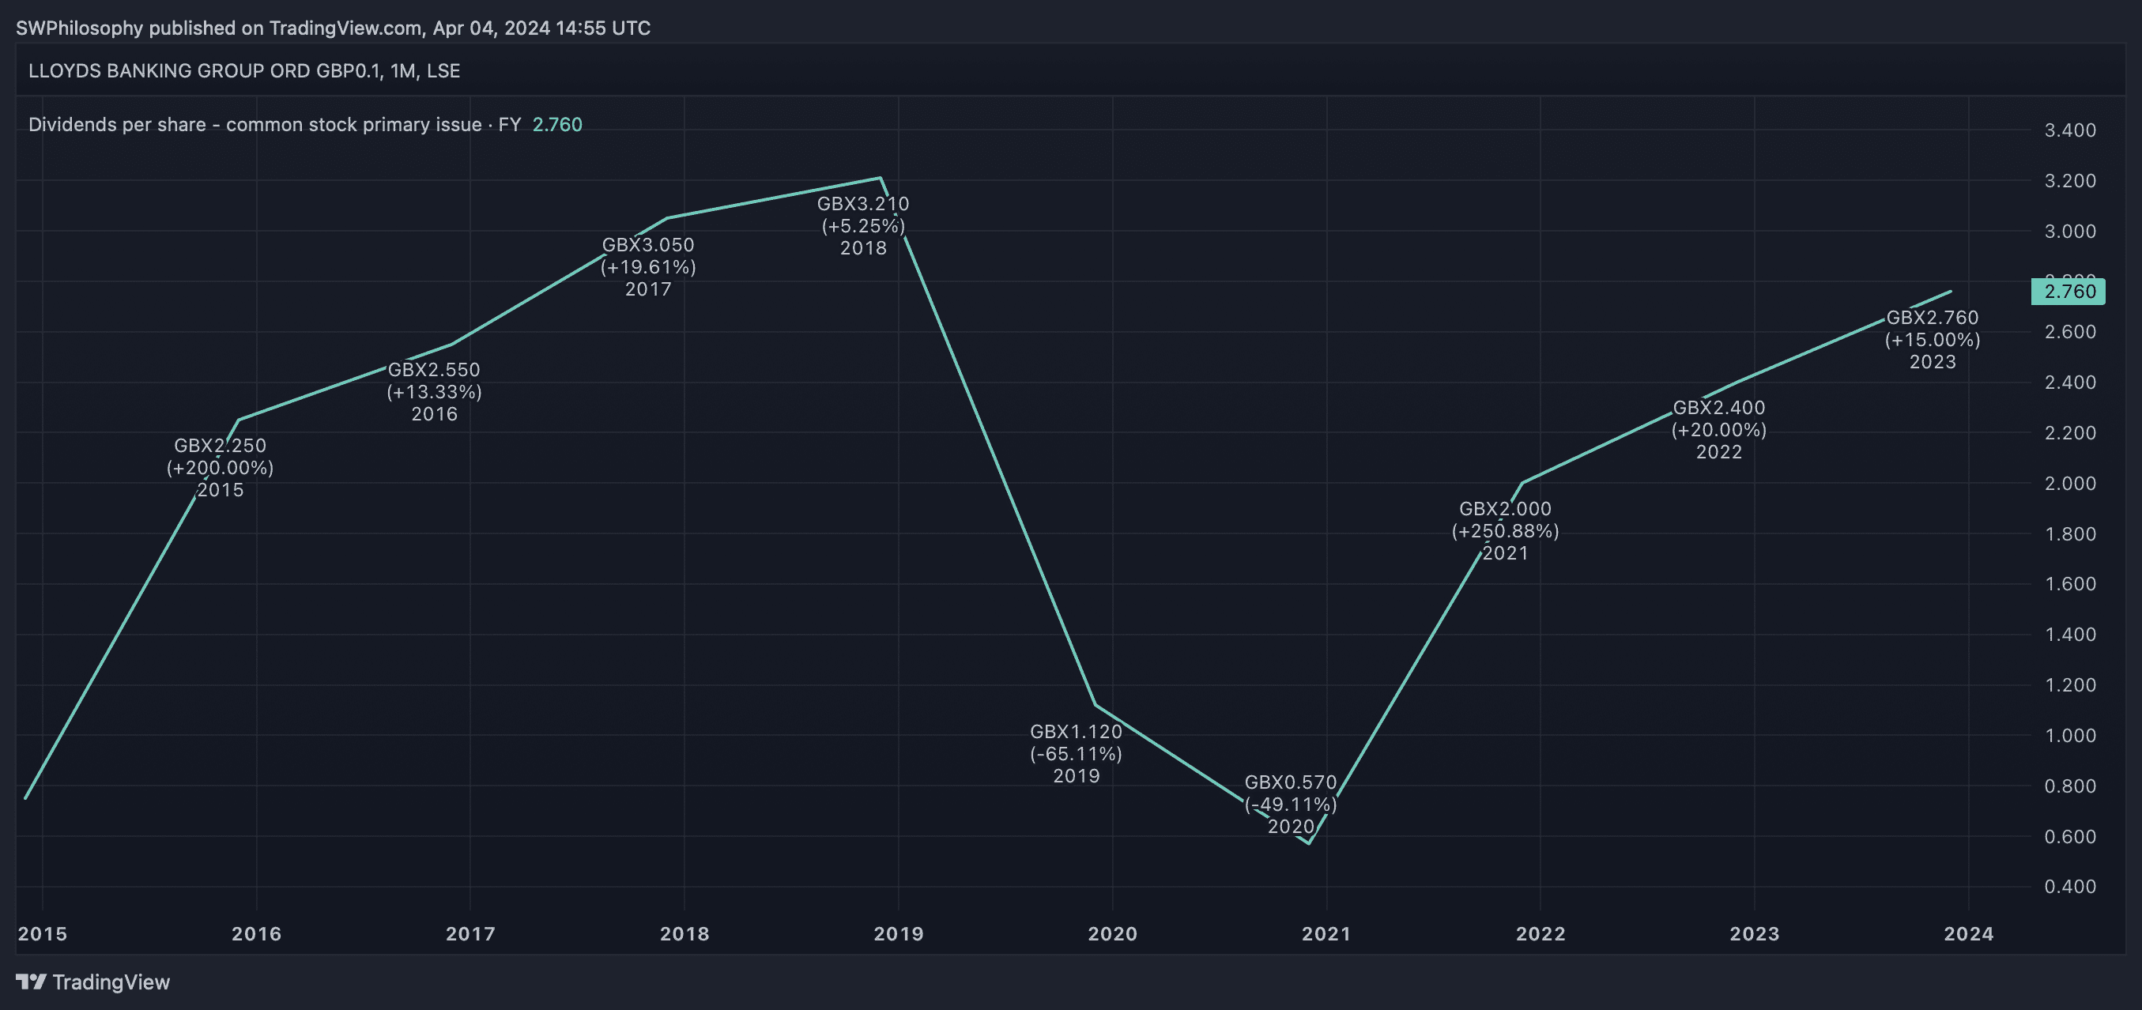Click the 1.200 price scale value

coord(2071,685)
